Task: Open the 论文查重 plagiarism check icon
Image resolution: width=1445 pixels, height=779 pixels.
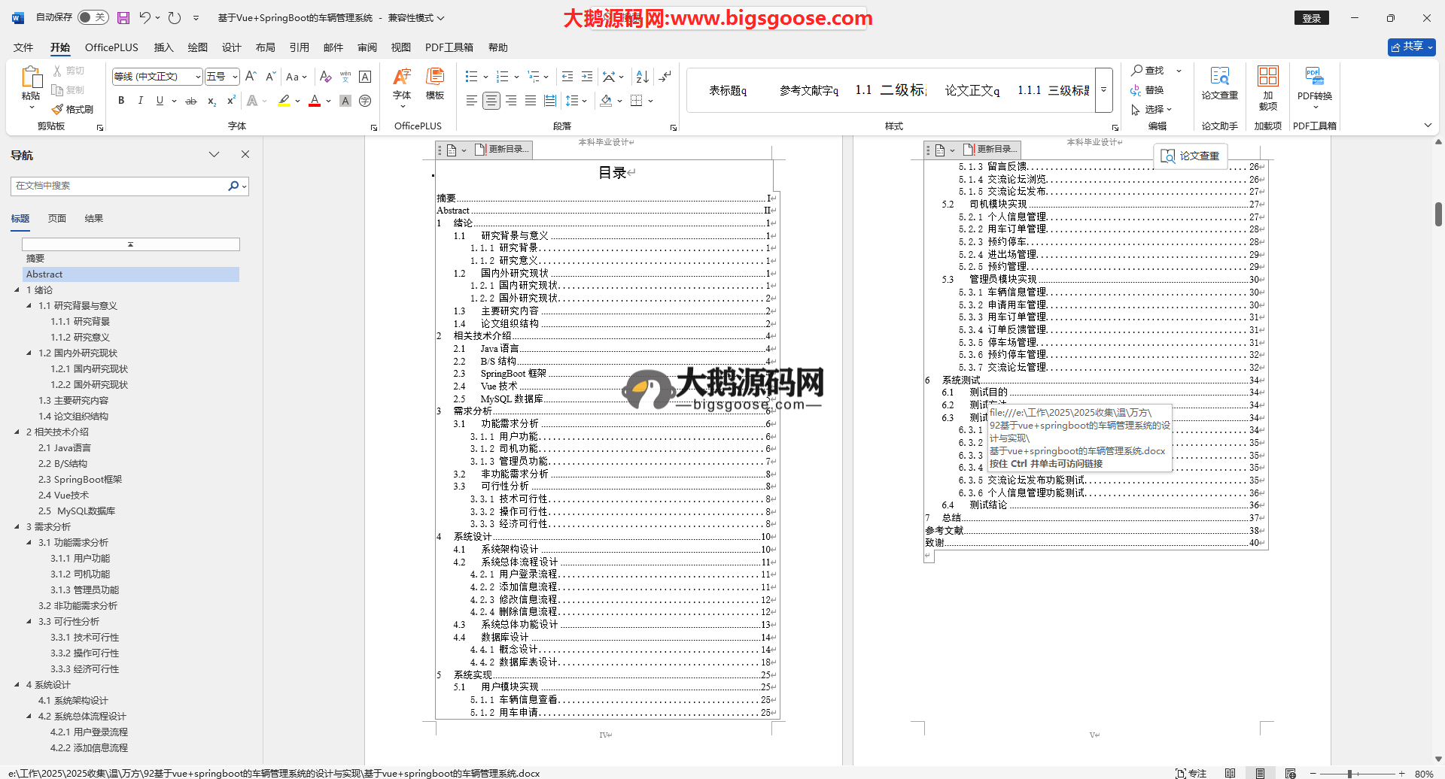Action: (x=1219, y=83)
